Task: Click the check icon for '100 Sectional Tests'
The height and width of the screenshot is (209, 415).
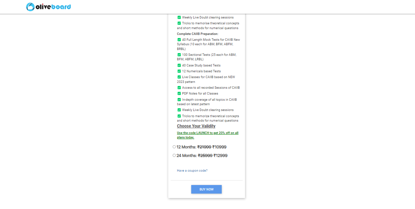Action: 179,55
